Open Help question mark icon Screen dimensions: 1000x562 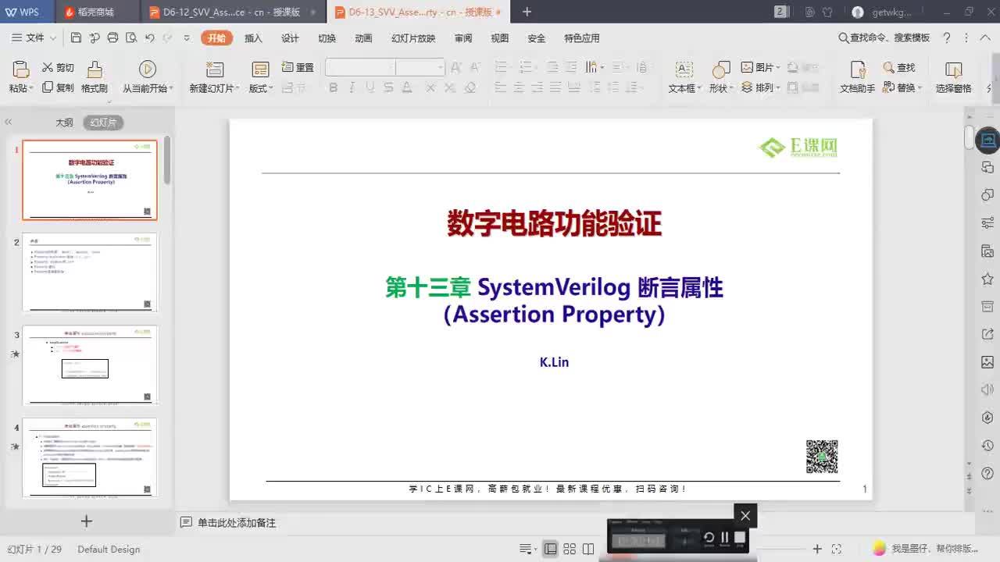coord(947,37)
